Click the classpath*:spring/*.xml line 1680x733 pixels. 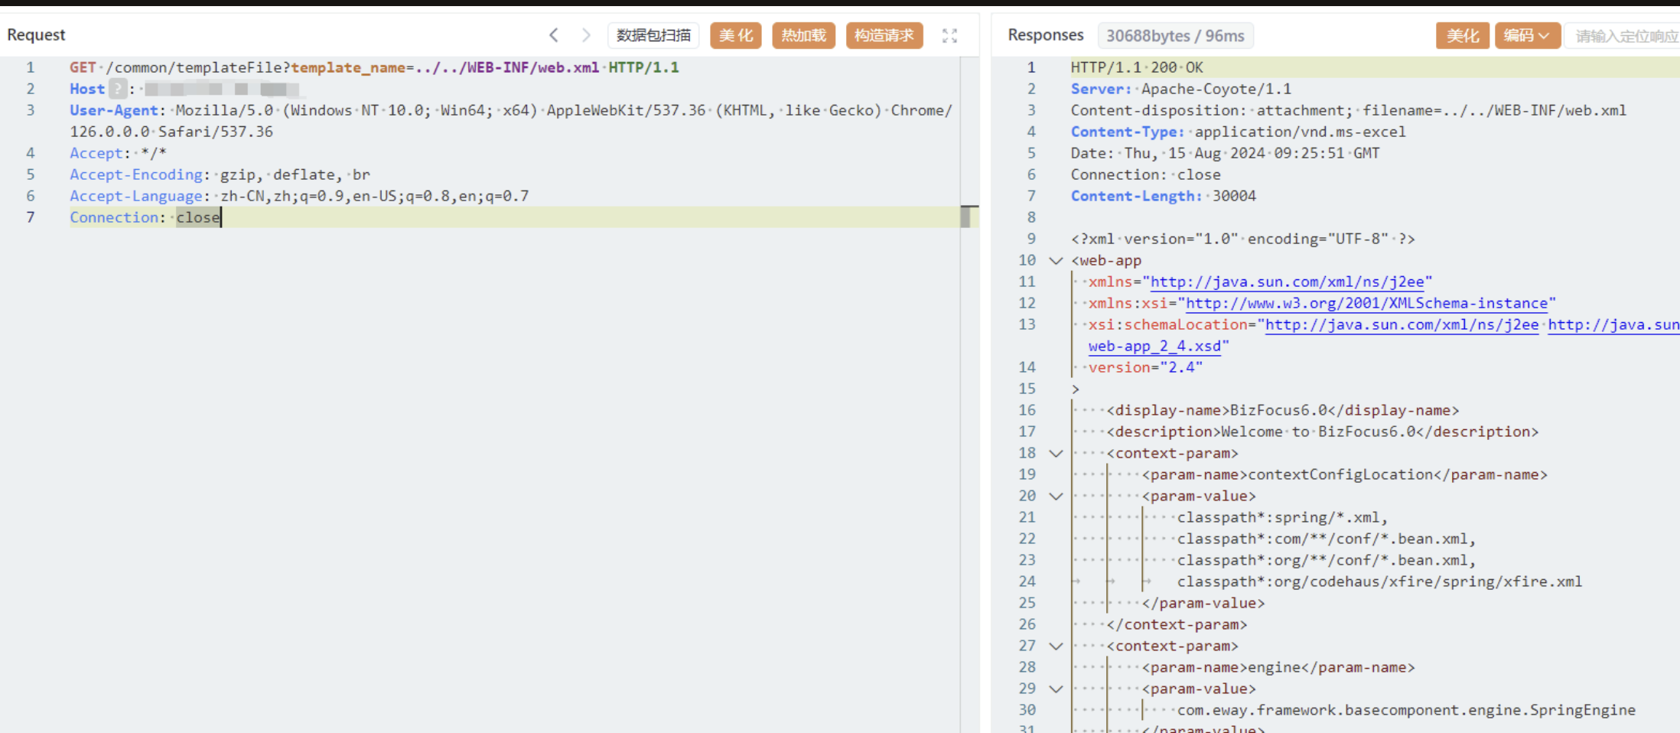(x=1282, y=517)
